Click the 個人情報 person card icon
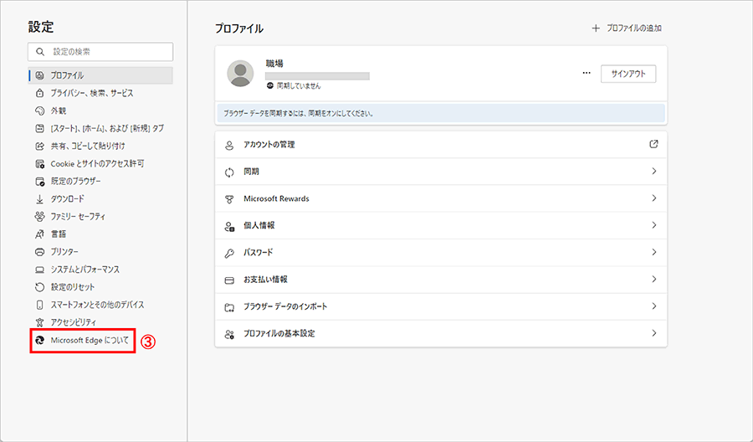The image size is (753, 442). click(x=229, y=226)
